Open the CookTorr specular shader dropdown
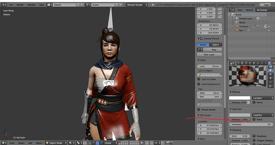275x145 pixels. tap(263, 115)
